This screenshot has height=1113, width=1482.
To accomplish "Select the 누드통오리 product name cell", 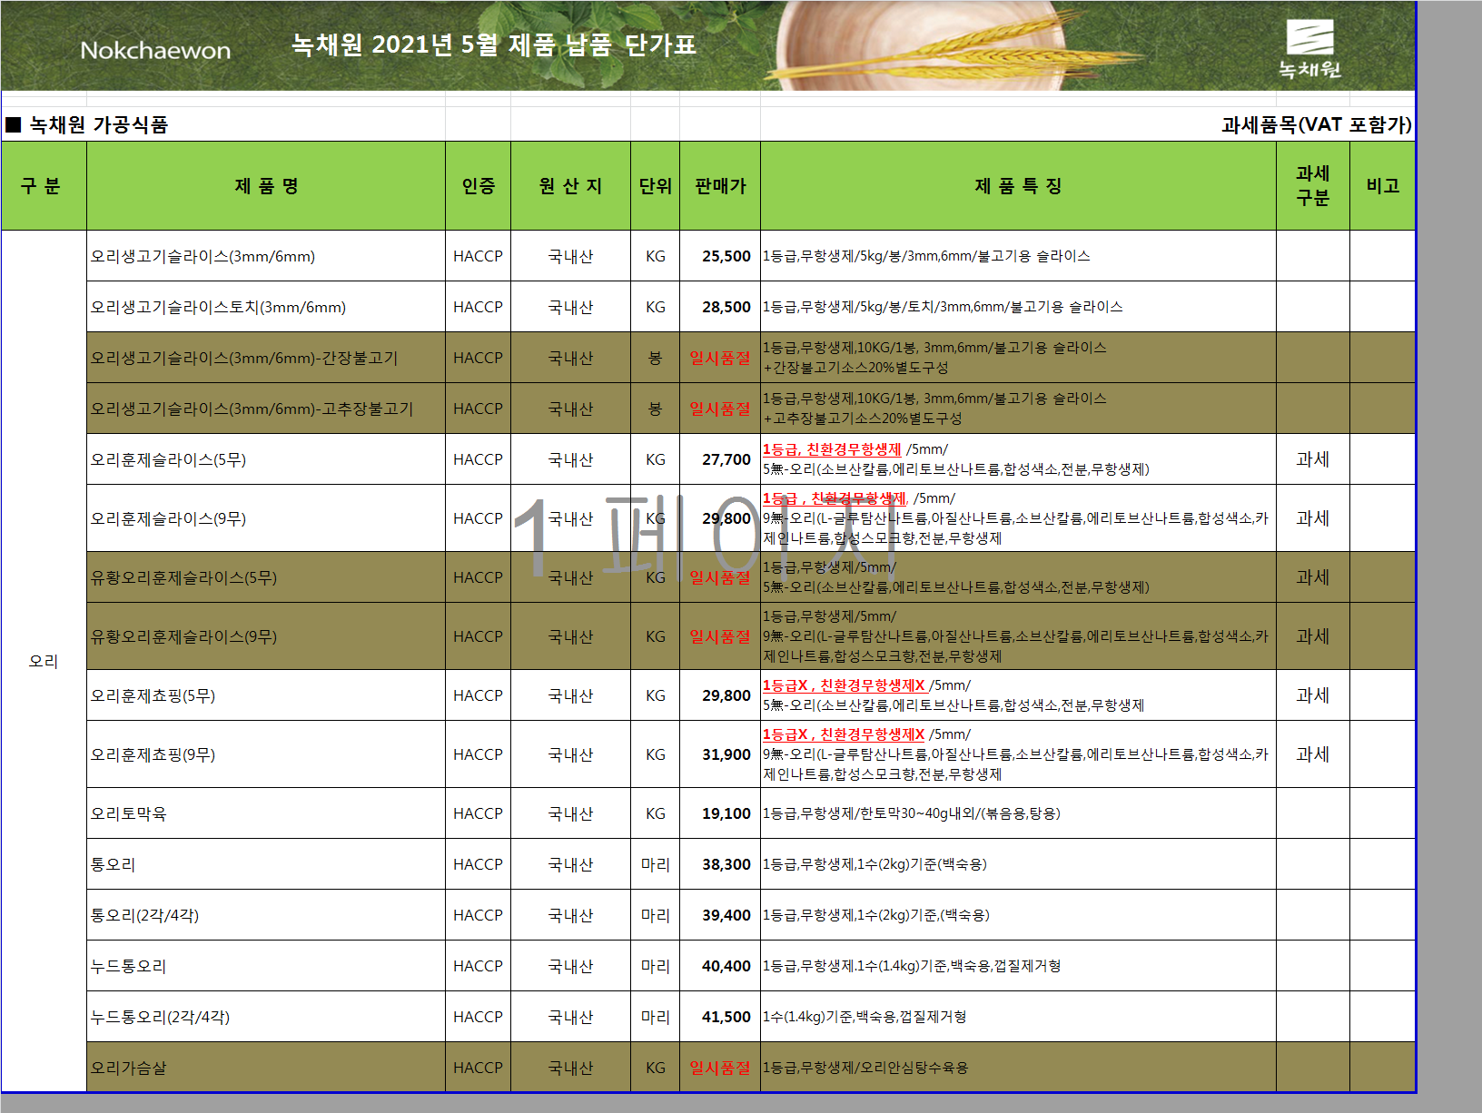I will (266, 966).
